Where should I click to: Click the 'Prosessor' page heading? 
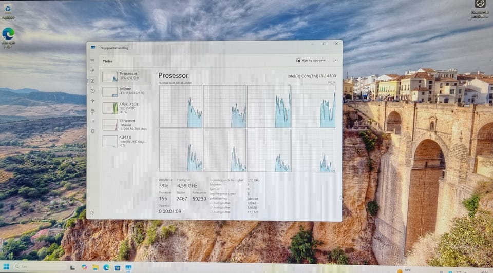point(173,76)
